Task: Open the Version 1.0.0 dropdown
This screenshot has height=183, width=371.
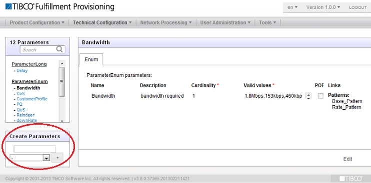Action: pyautogui.click(x=323, y=7)
